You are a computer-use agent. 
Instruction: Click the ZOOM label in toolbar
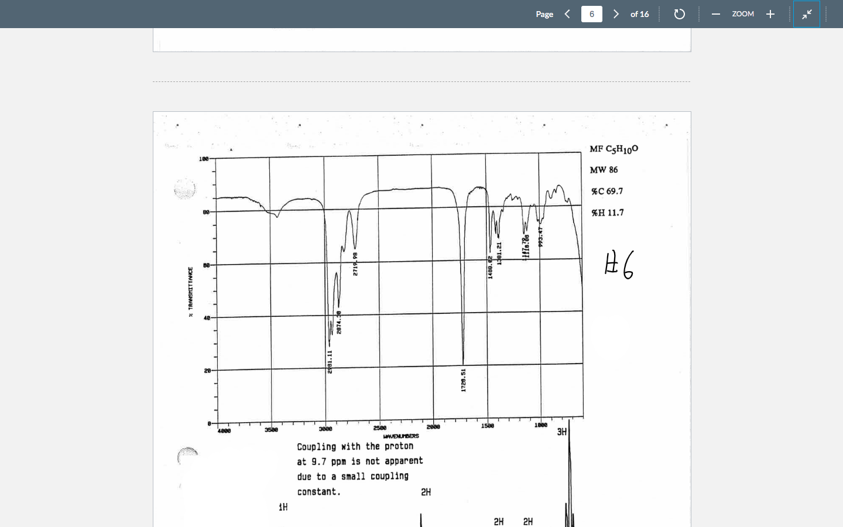(743, 14)
